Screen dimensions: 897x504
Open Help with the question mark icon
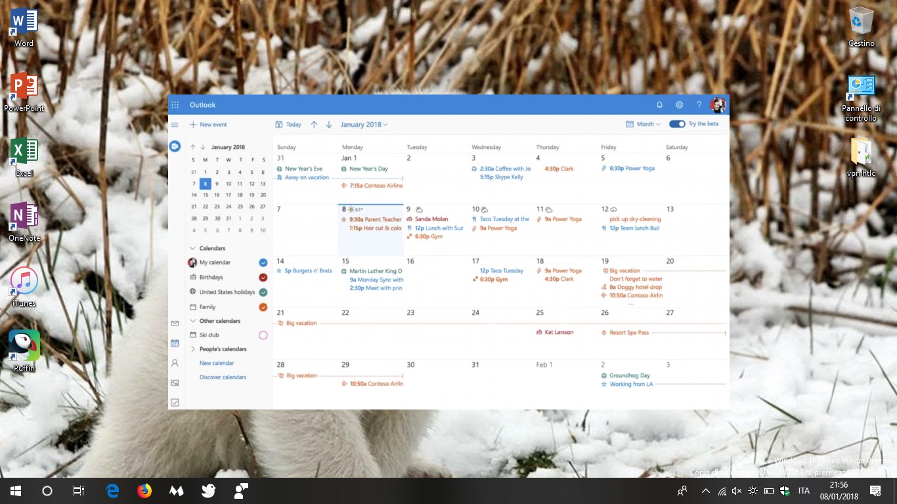coord(699,104)
